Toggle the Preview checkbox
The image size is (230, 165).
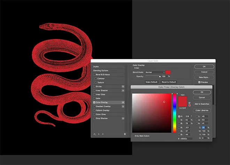pos(199,82)
